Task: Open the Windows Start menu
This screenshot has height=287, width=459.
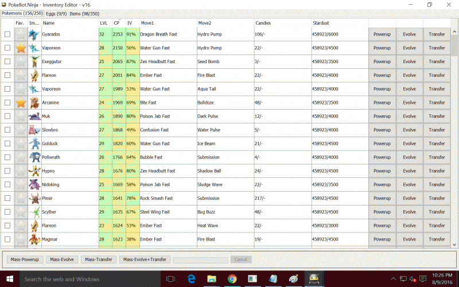Action: coord(10,279)
